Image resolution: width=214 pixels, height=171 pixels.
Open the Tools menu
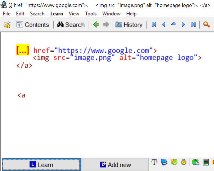point(91,14)
